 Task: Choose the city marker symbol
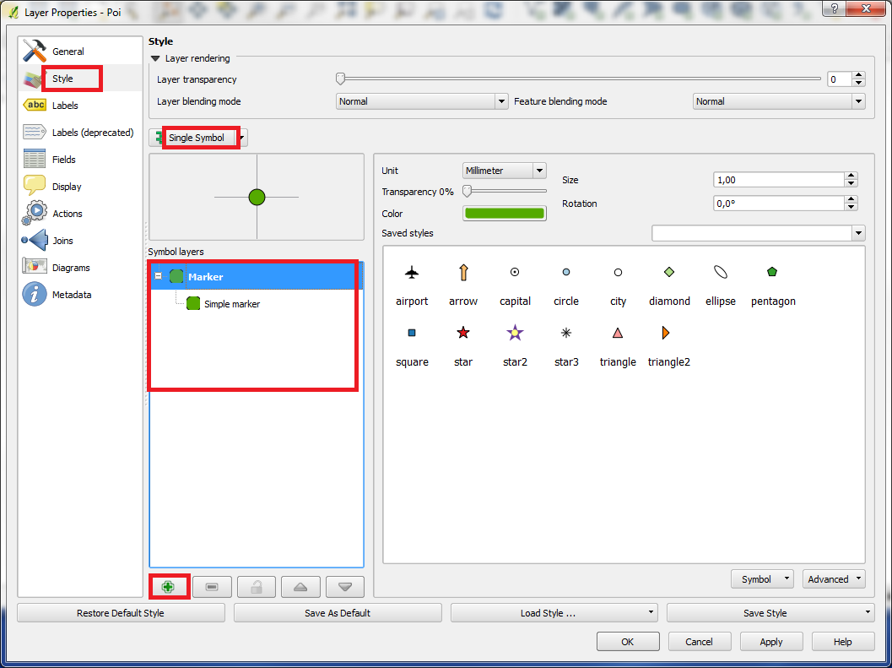(618, 272)
